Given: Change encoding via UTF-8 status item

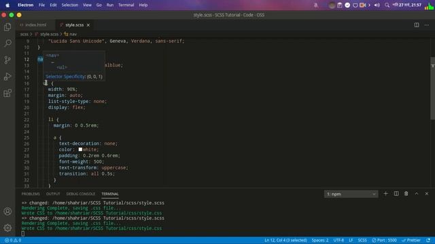Looking at the screenshot, I should (338, 240).
